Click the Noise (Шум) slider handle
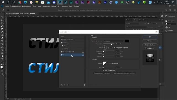This screenshot has height=100, width=177. tap(103, 67)
